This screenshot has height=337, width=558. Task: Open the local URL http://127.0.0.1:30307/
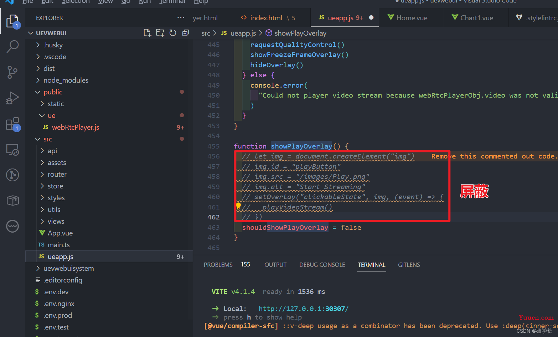pos(304,309)
